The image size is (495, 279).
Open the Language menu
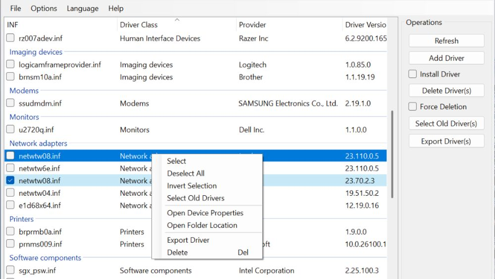click(x=82, y=8)
